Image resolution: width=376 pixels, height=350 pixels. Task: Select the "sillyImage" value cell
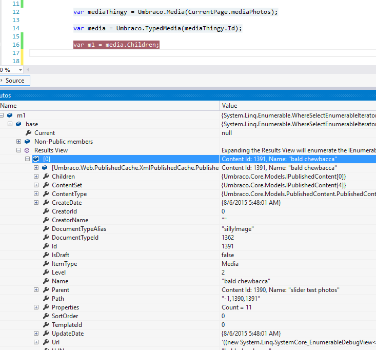pyautogui.click(x=238, y=229)
